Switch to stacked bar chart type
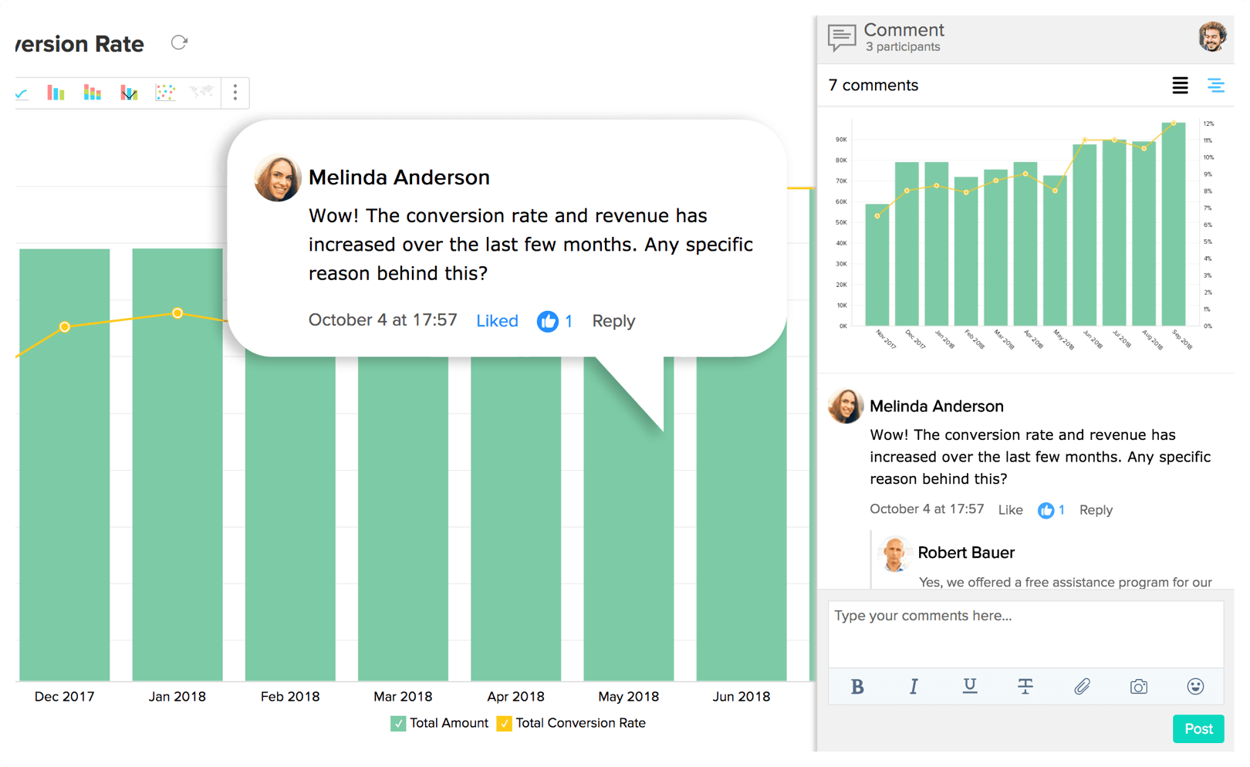The image size is (1250, 767). (x=93, y=93)
